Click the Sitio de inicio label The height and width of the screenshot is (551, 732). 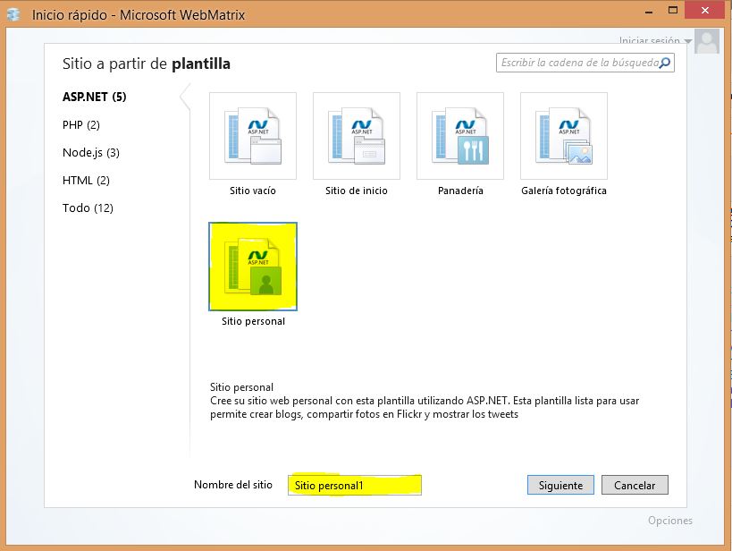pyautogui.click(x=357, y=191)
